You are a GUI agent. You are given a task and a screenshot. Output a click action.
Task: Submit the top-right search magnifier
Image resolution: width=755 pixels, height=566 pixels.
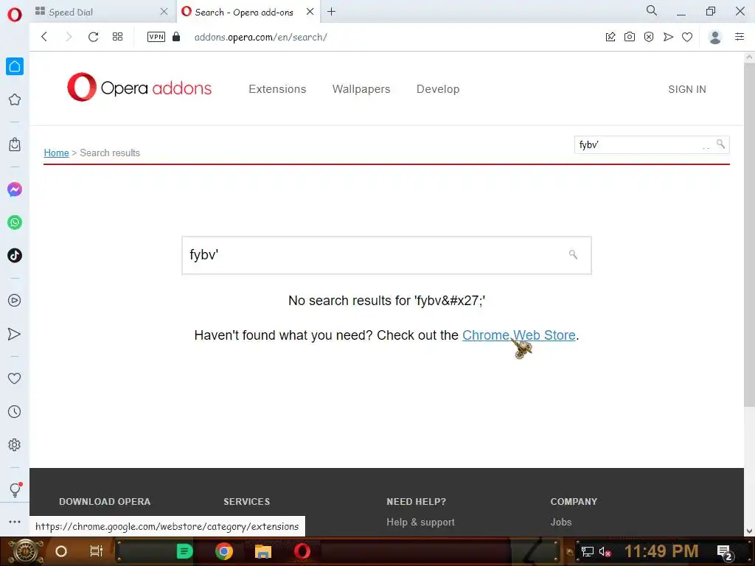pos(721,144)
